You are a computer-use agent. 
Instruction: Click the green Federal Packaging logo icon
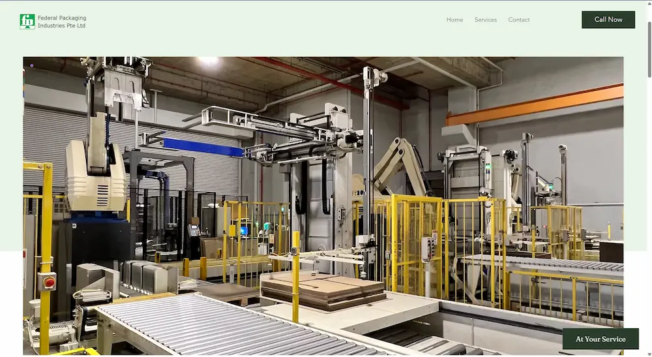tap(27, 22)
